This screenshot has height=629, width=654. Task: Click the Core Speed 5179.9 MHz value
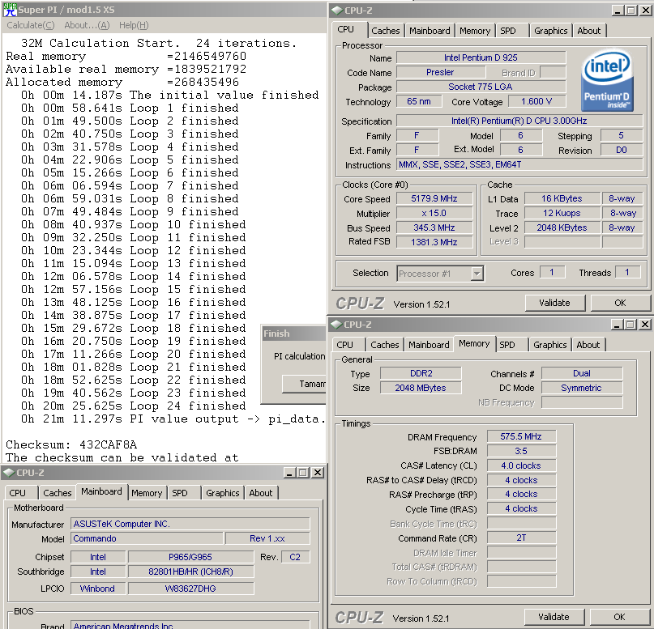434,198
